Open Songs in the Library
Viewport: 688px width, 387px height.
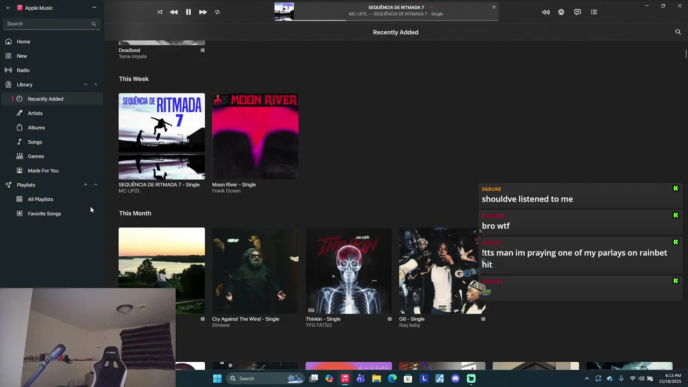click(x=52, y=142)
